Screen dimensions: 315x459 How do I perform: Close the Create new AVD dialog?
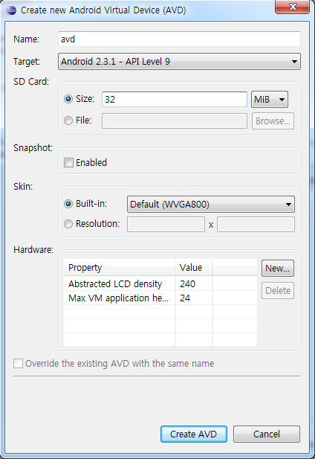292,7
